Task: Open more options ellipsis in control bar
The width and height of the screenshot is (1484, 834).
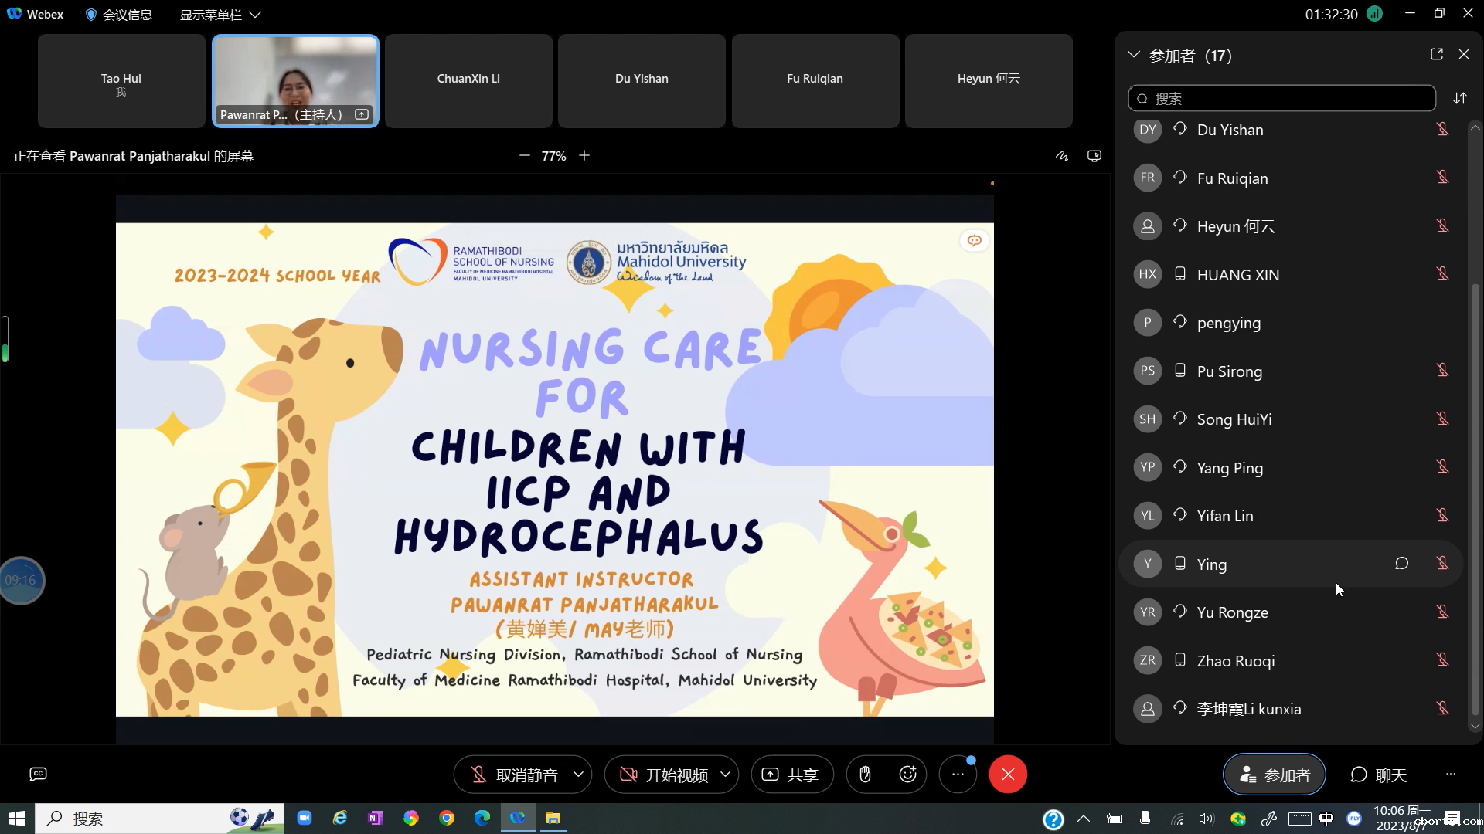Action: point(958,775)
